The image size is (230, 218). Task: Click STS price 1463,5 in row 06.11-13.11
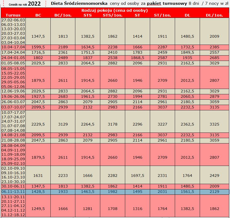(88, 192)
